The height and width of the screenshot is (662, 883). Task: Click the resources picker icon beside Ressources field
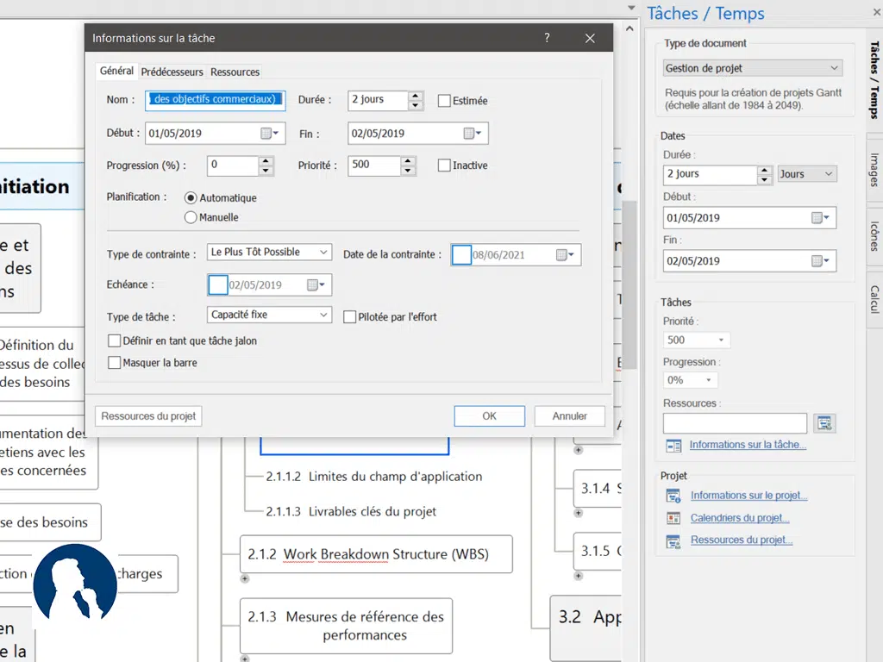824,423
